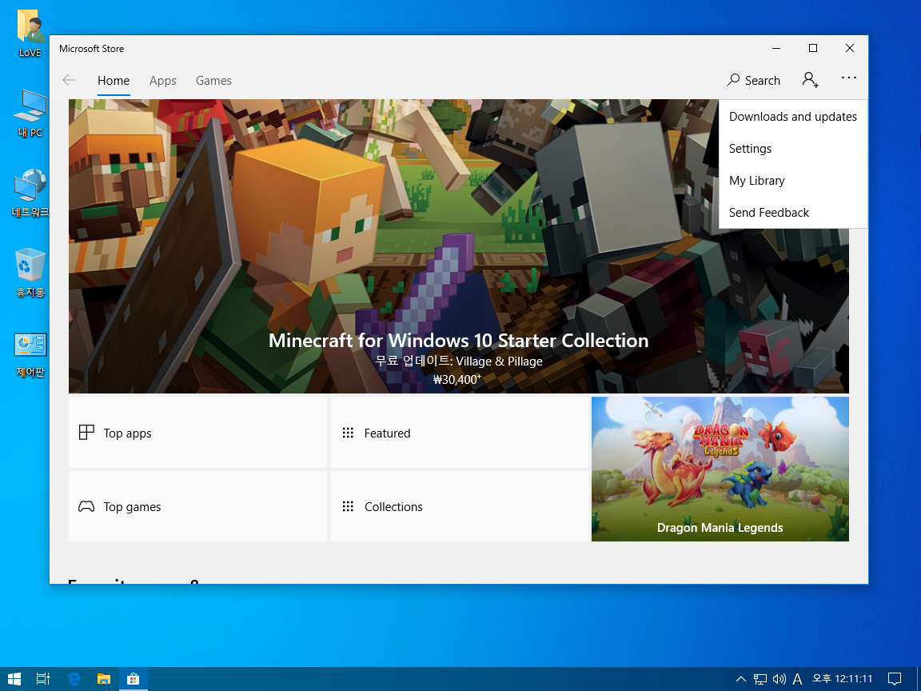Select Send Feedback menu entry
Viewport: 921px width, 691px height.
(x=793, y=212)
